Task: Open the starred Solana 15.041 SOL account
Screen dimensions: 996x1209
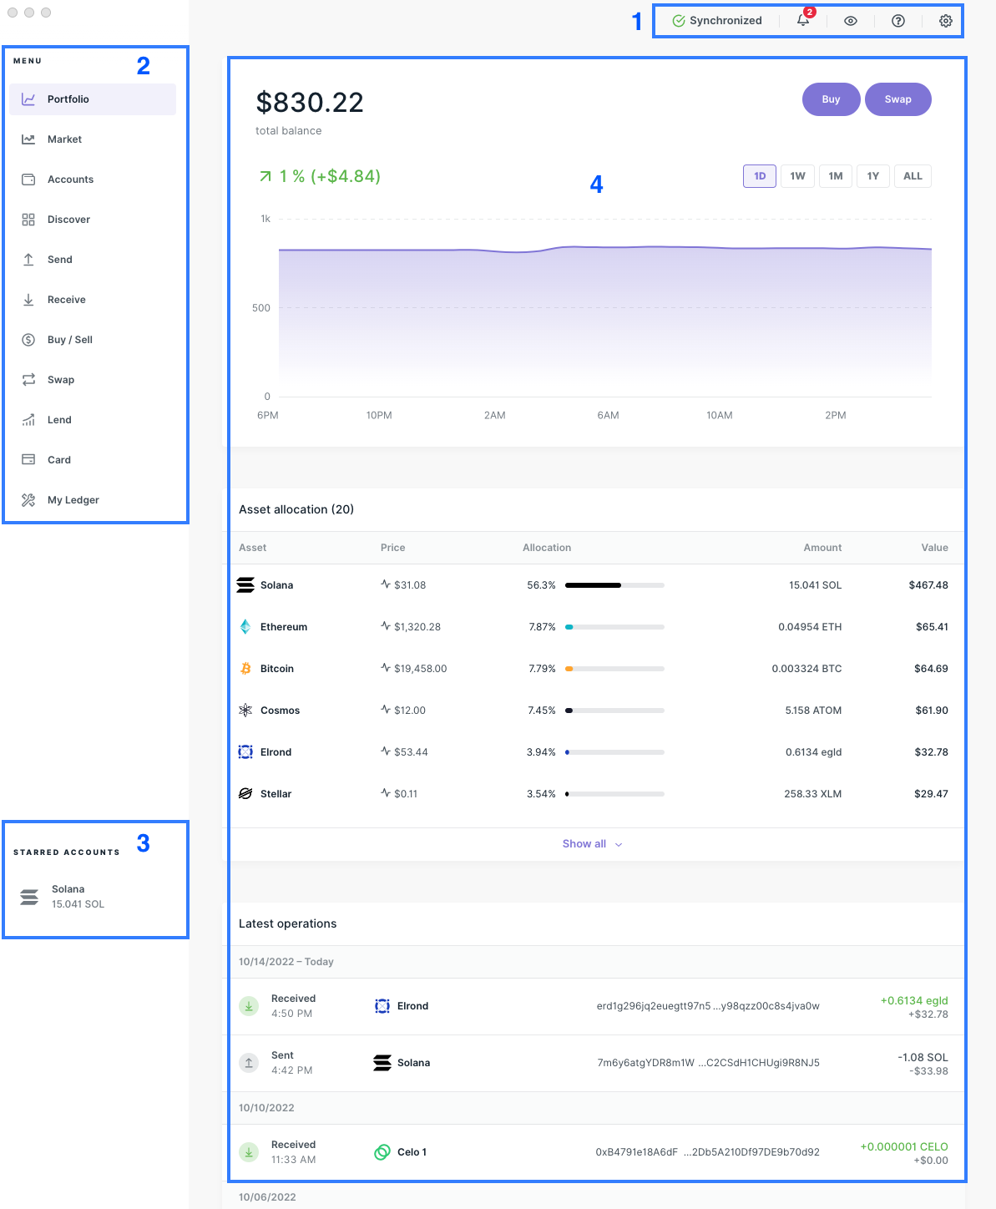Action: 94,897
